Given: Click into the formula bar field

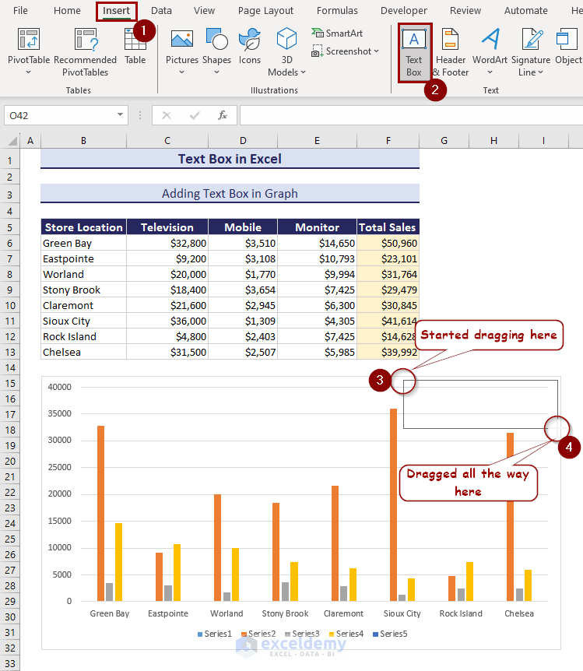Looking at the screenshot, I should coord(411,115).
